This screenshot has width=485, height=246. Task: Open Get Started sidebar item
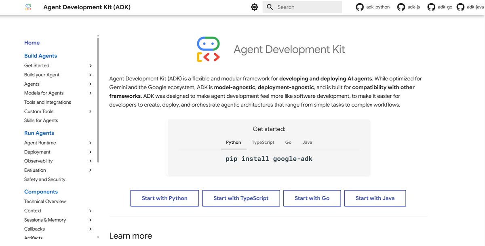pyautogui.click(x=37, y=65)
